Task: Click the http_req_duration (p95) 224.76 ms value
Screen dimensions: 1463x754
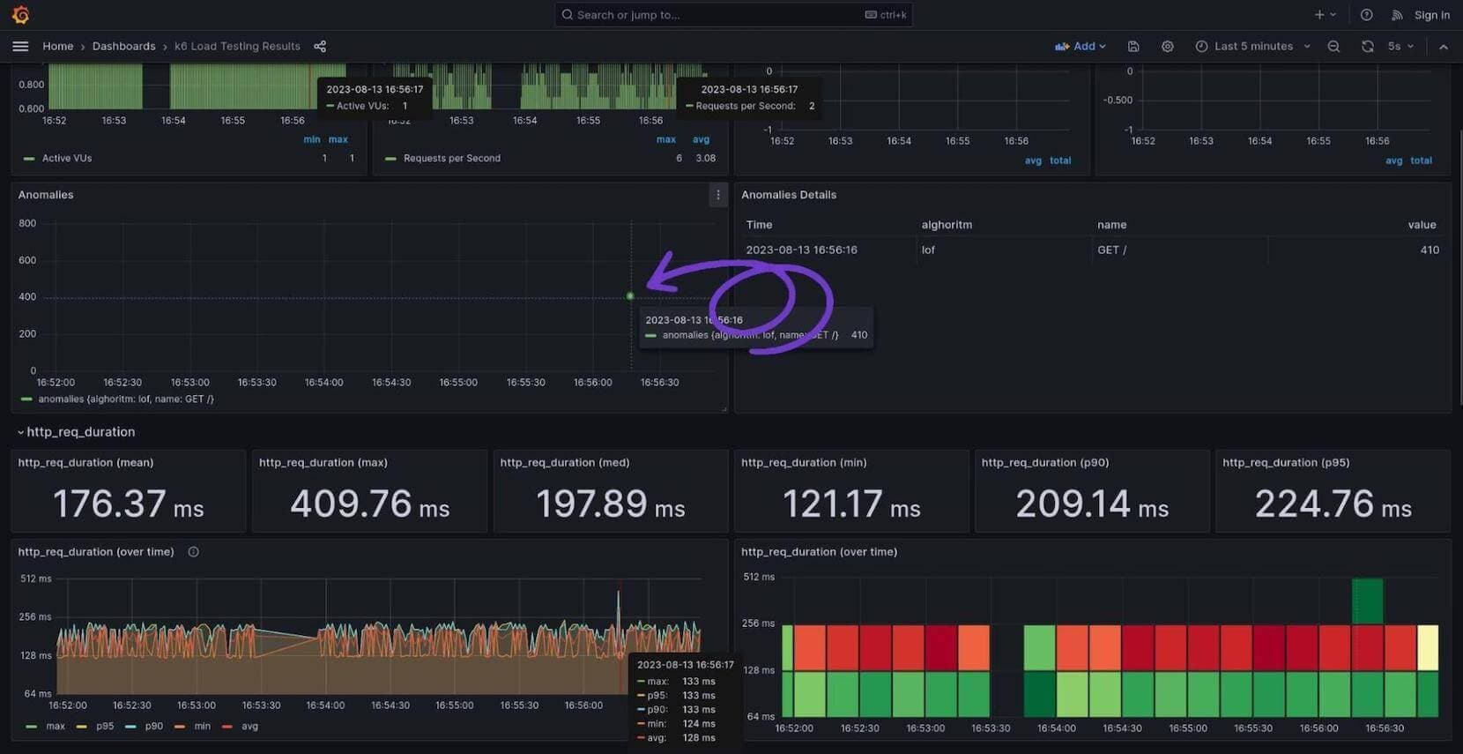Action: coord(1333,504)
